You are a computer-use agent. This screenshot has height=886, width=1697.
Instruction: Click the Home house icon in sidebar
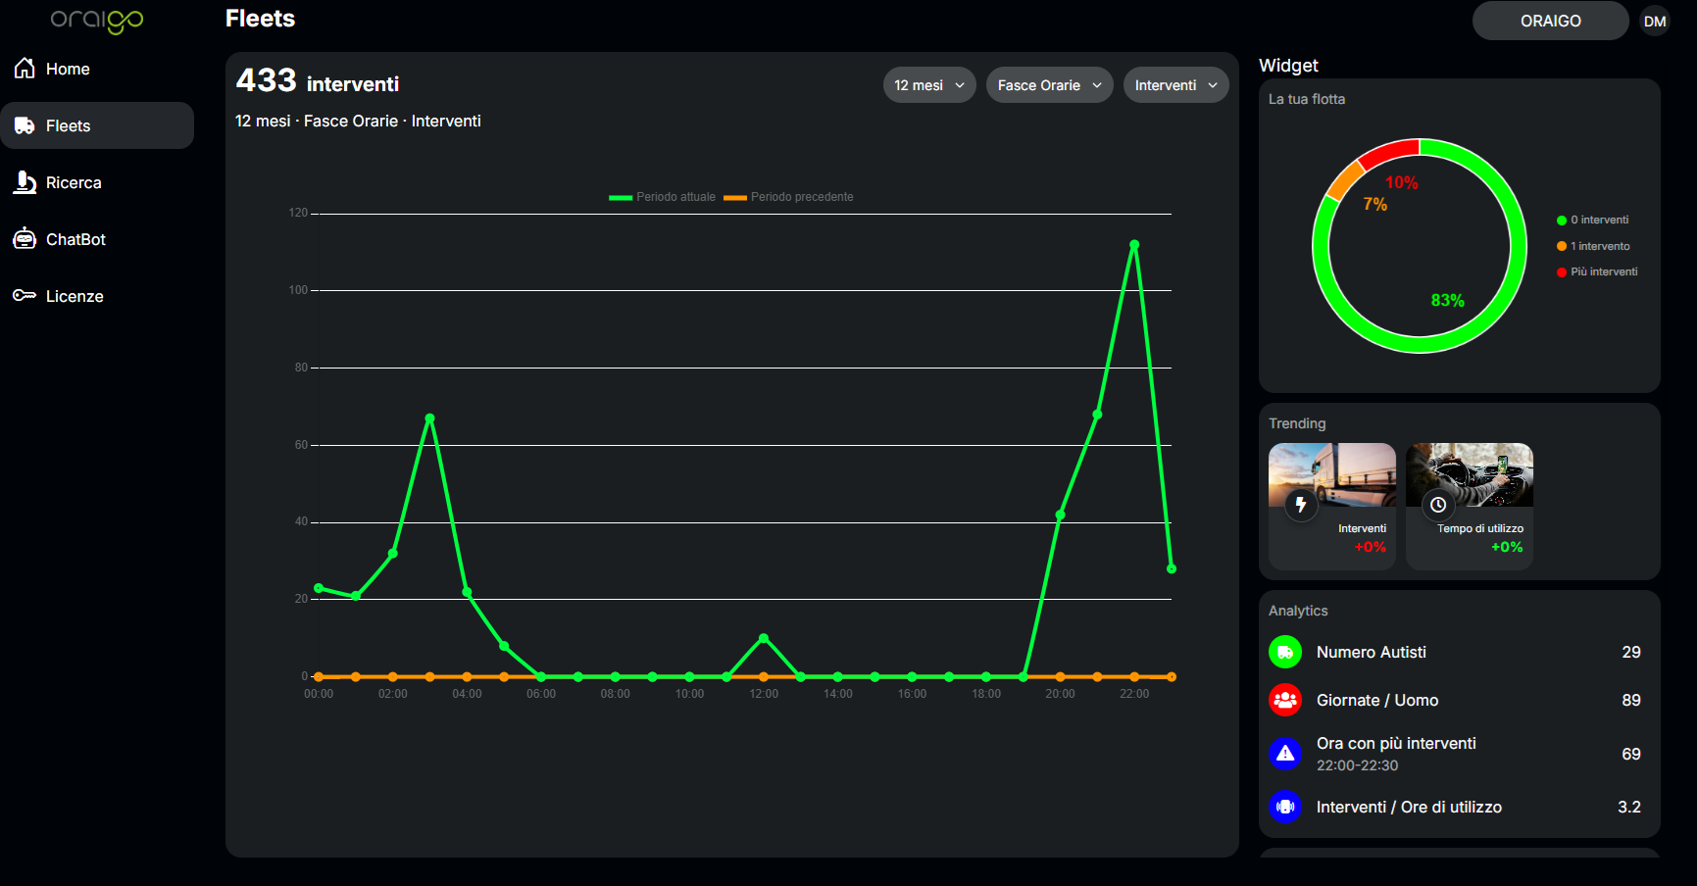[x=25, y=69]
